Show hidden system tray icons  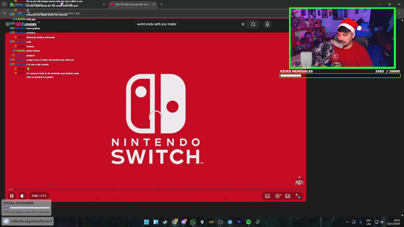point(347,222)
